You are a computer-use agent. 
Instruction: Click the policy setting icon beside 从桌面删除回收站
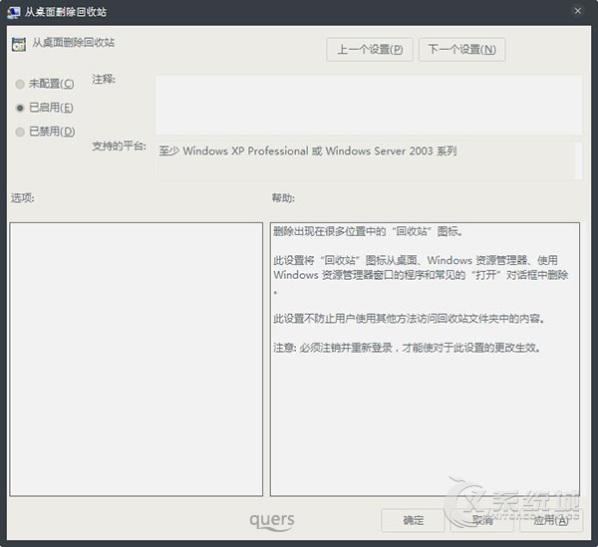(19, 44)
